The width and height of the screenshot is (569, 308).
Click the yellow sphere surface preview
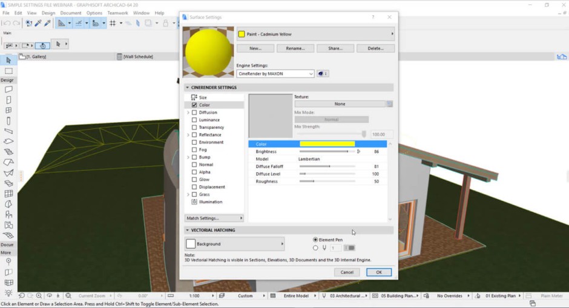pyautogui.click(x=208, y=52)
